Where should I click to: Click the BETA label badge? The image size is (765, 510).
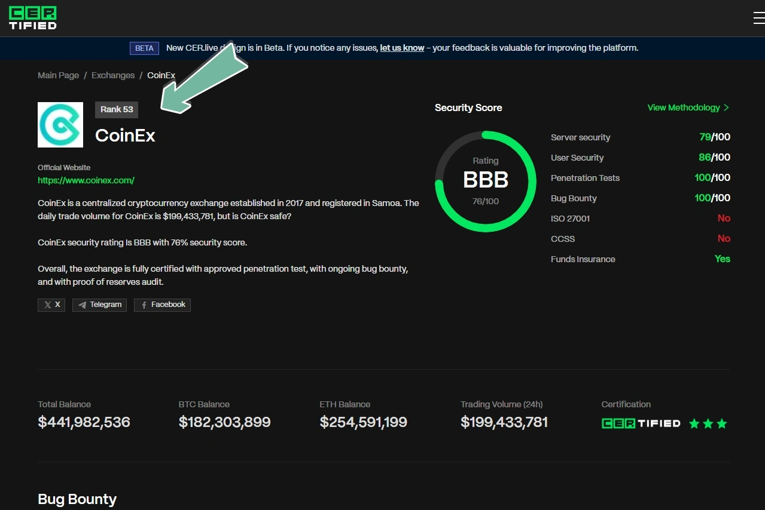click(x=144, y=48)
